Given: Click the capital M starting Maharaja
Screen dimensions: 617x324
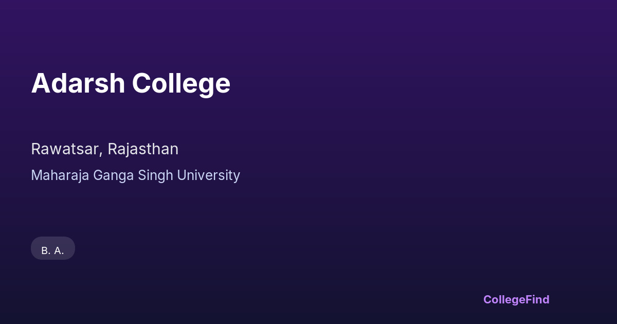Looking at the screenshot, I should [37, 175].
